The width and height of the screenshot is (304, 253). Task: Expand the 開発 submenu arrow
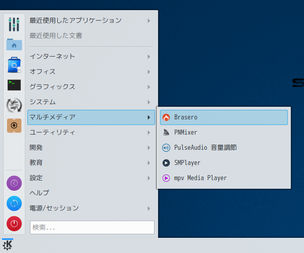(148, 148)
